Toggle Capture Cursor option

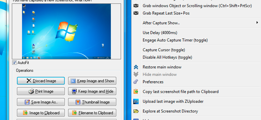pyautogui.click(x=164, y=50)
